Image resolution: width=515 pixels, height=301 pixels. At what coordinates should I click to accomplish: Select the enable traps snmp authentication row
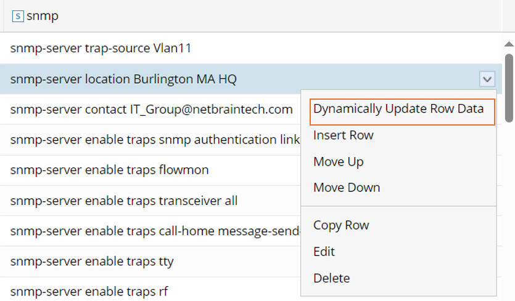pos(154,140)
